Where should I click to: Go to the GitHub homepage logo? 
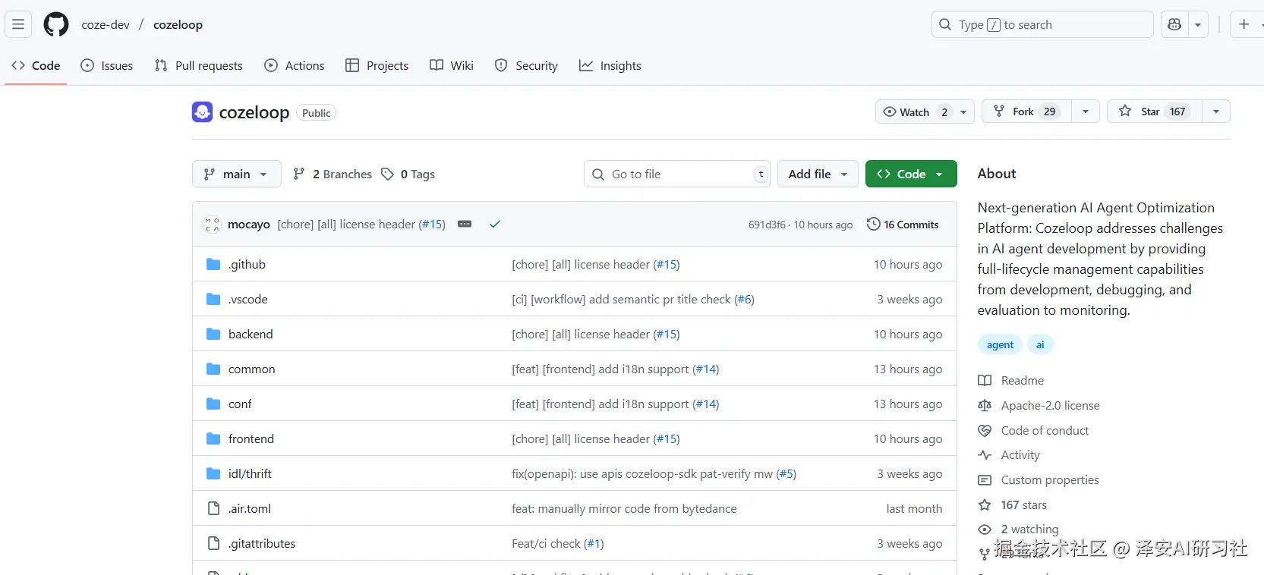tap(56, 24)
